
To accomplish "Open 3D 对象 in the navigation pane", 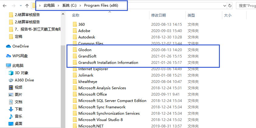I will click(x=19, y=73).
